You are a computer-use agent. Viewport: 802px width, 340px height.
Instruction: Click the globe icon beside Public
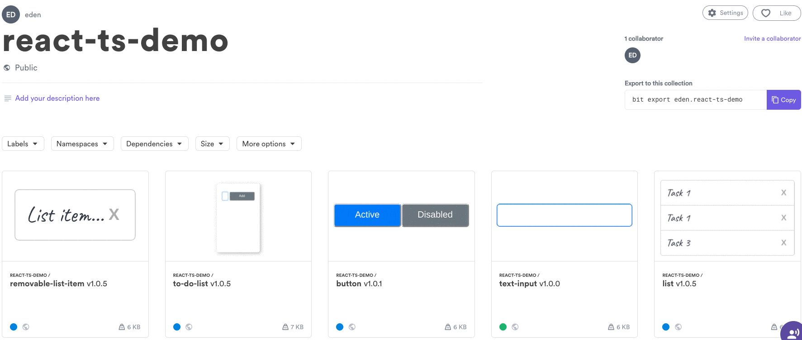[7, 68]
